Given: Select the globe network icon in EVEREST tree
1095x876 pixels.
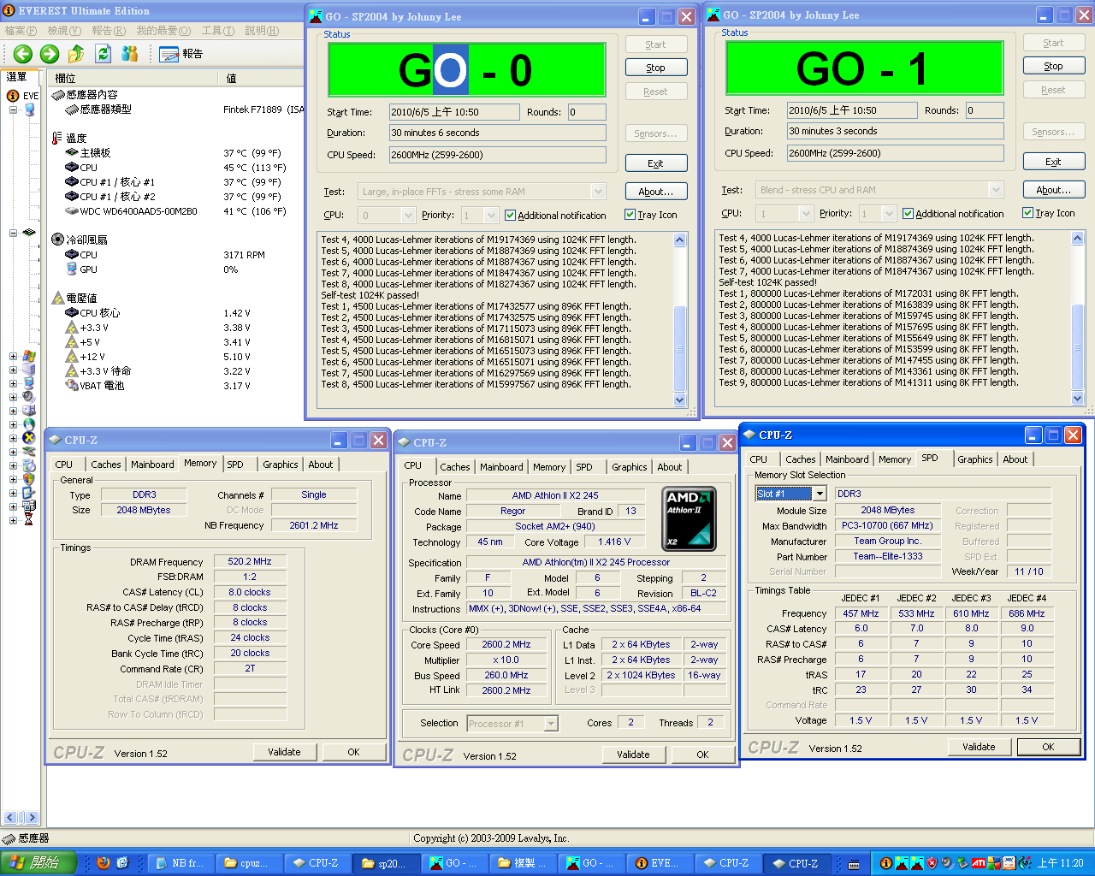Looking at the screenshot, I should point(29,424).
